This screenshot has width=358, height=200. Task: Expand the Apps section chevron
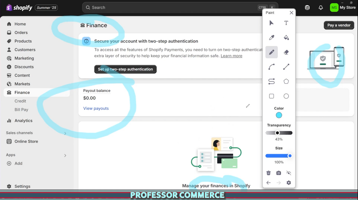[65, 155]
